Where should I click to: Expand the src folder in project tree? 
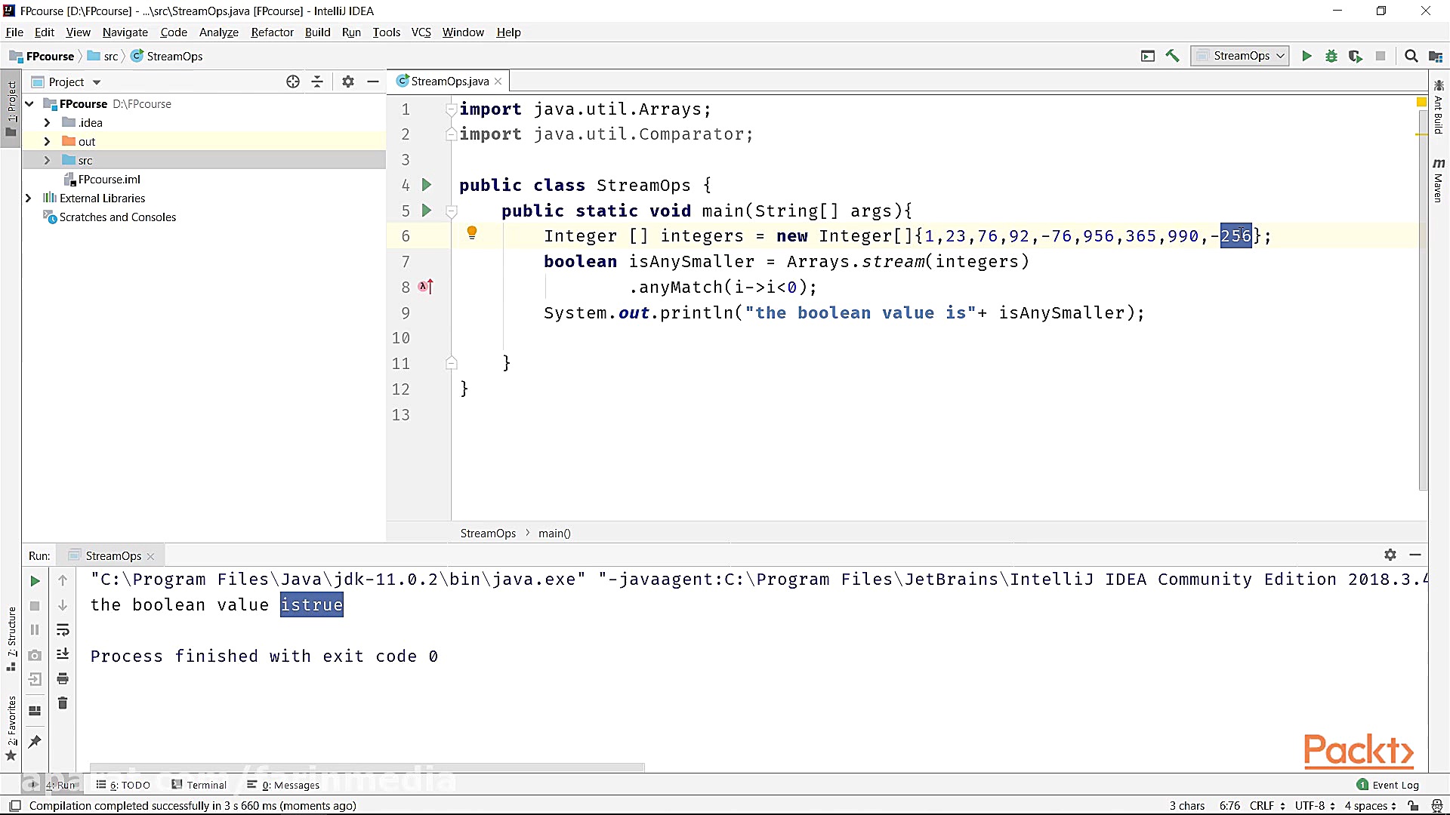47,160
